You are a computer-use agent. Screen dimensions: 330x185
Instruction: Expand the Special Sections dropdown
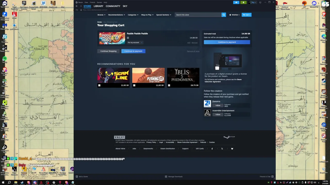(163, 15)
